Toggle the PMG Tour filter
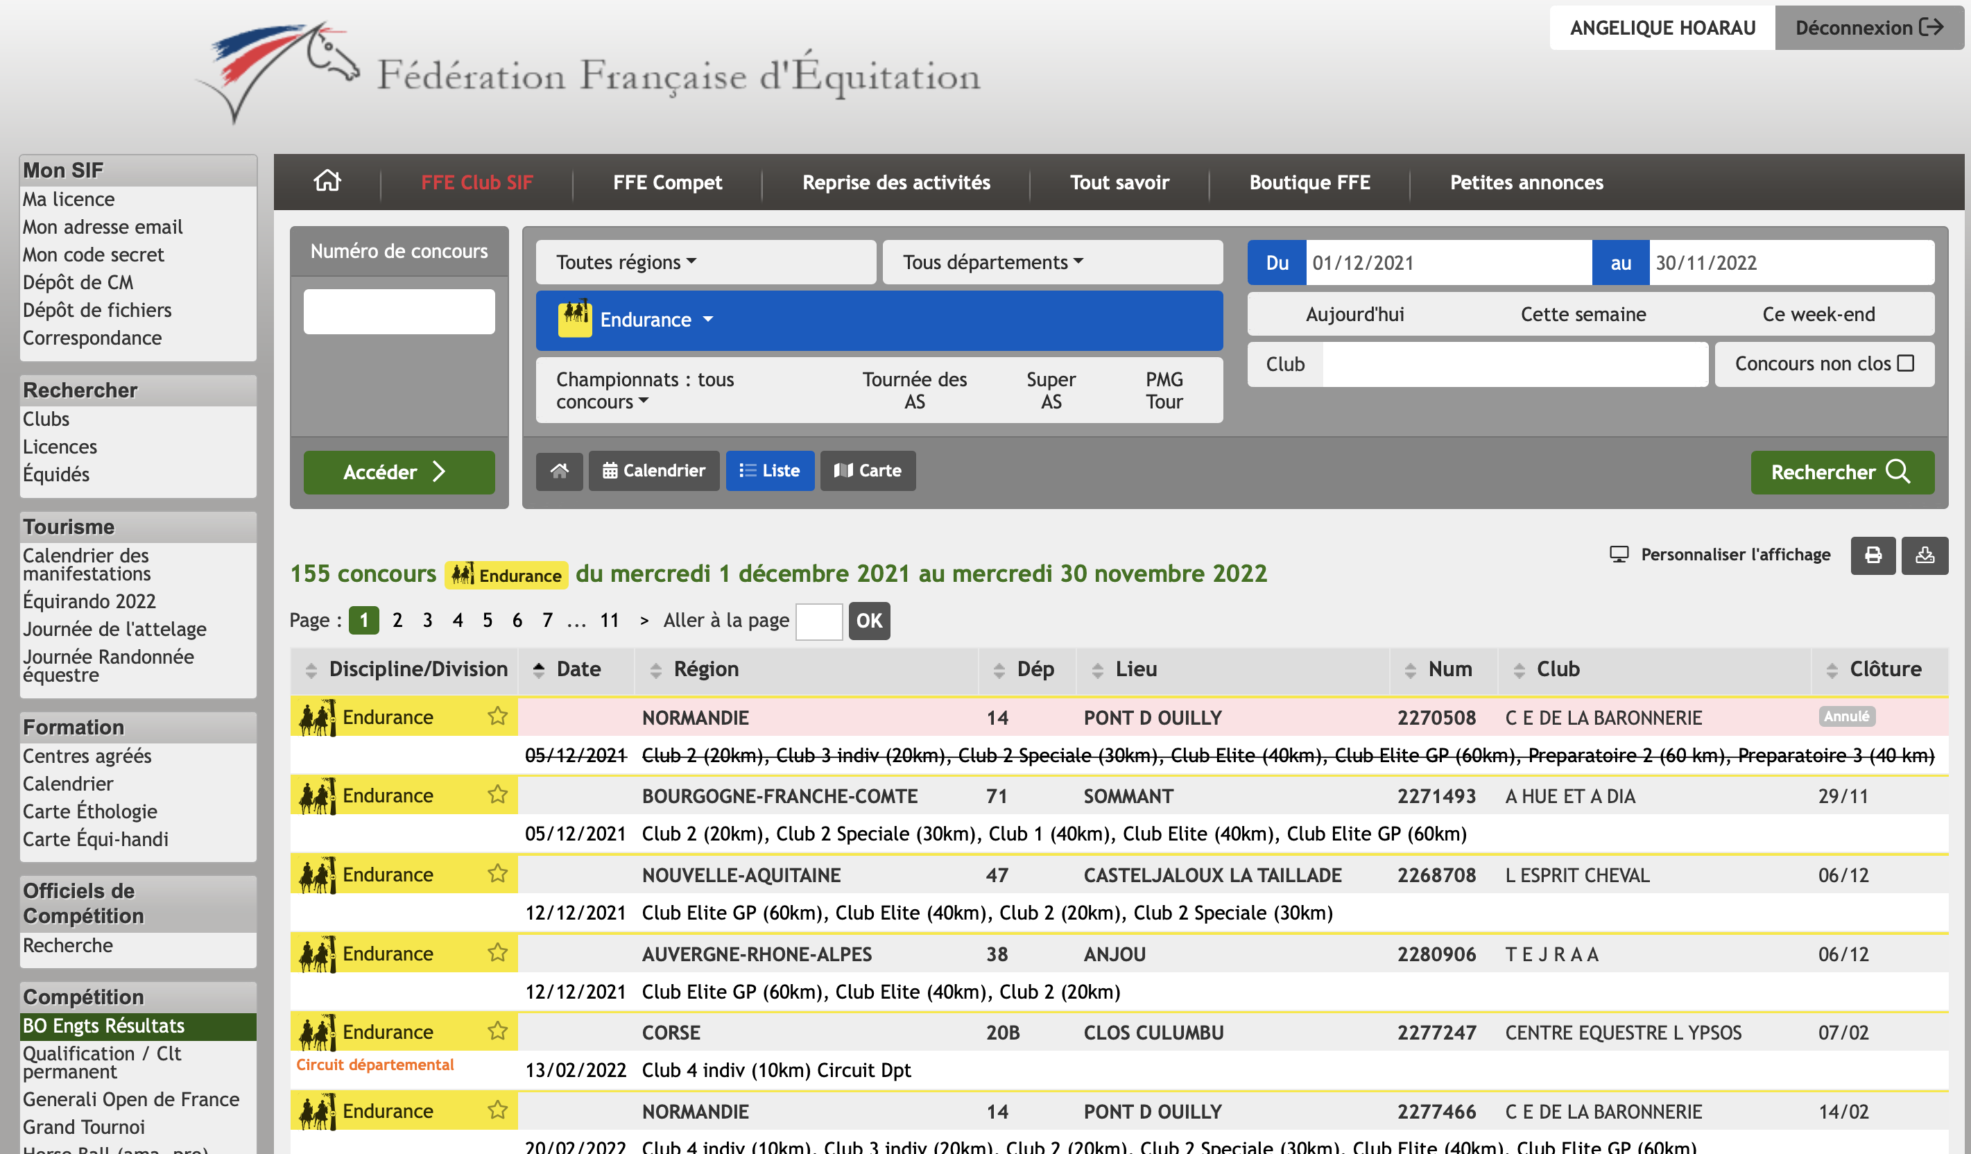1971x1154 pixels. 1164,390
